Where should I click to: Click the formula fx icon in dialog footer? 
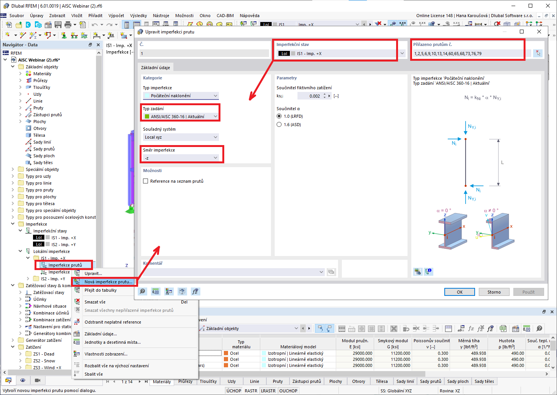click(195, 291)
